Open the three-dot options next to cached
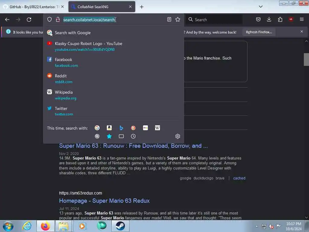The width and height of the screenshot is (309, 232). tap(229, 178)
